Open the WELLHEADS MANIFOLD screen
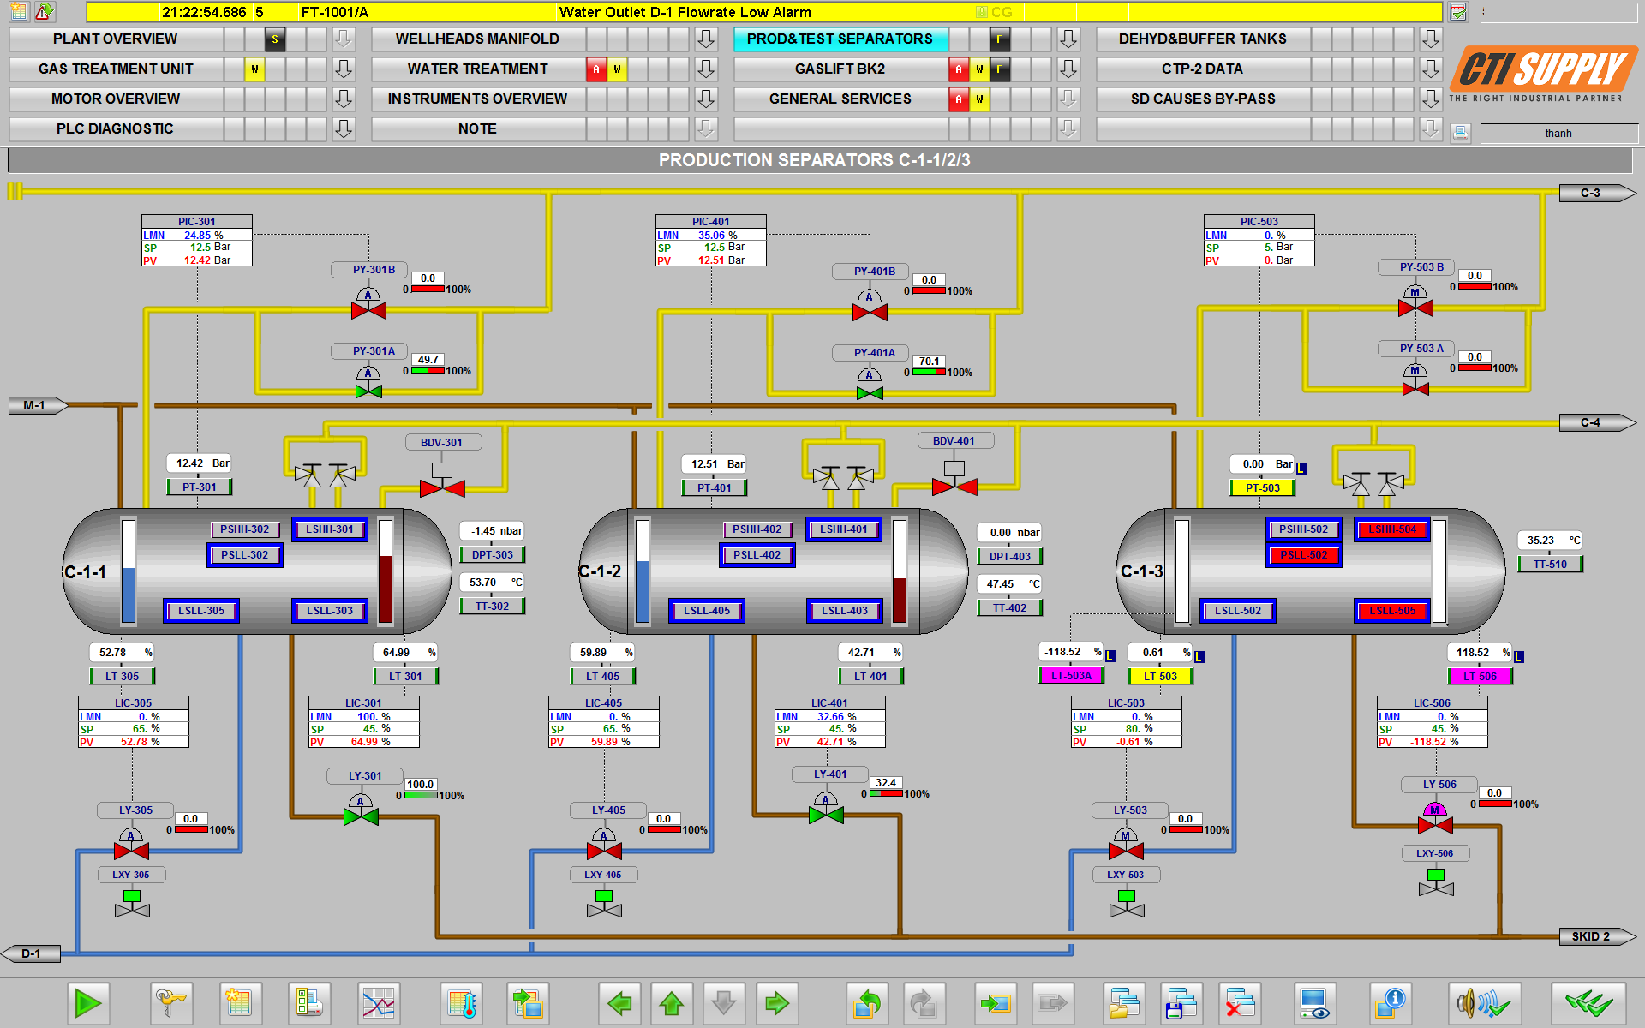 [477, 39]
